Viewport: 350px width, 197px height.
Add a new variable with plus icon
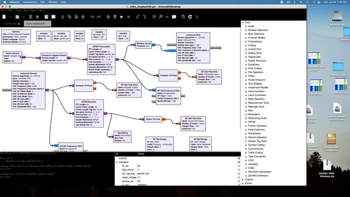[x=239, y=162]
